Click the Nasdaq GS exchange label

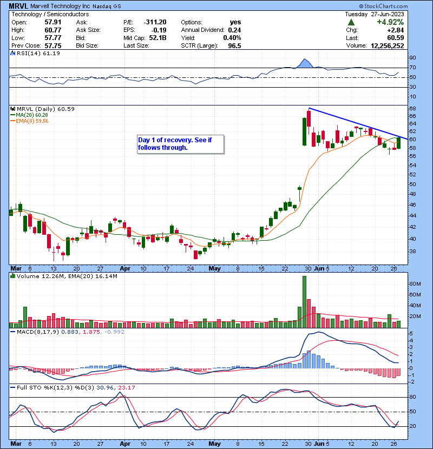point(107,6)
